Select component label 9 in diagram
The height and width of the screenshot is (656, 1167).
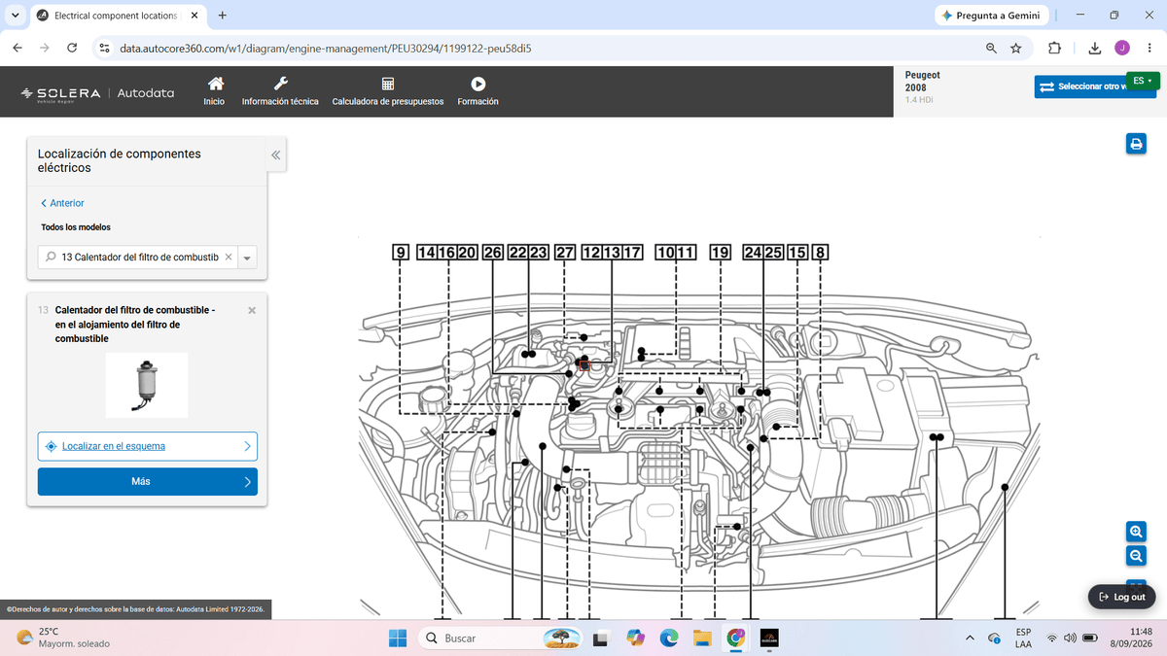(401, 253)
